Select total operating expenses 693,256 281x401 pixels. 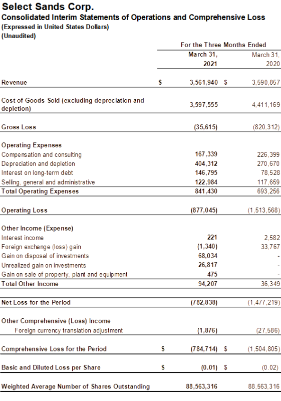(268, 191)
